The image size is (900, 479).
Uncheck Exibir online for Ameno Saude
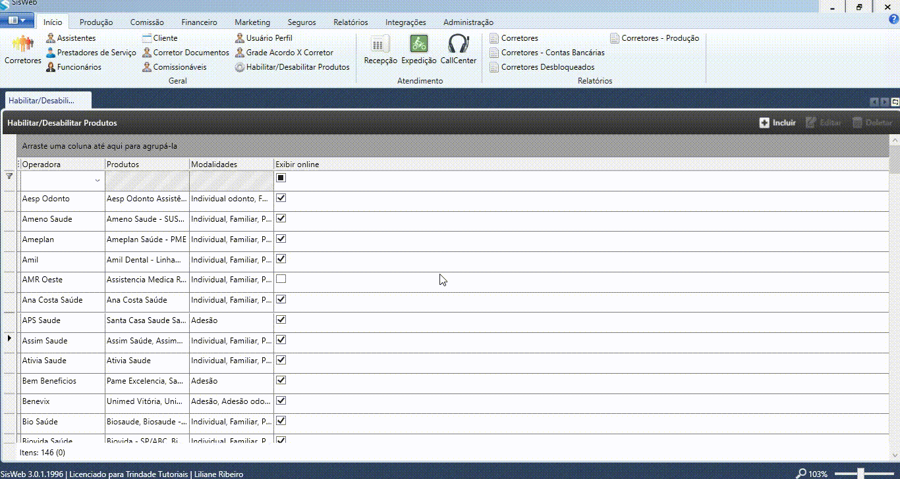coord(281,218)
